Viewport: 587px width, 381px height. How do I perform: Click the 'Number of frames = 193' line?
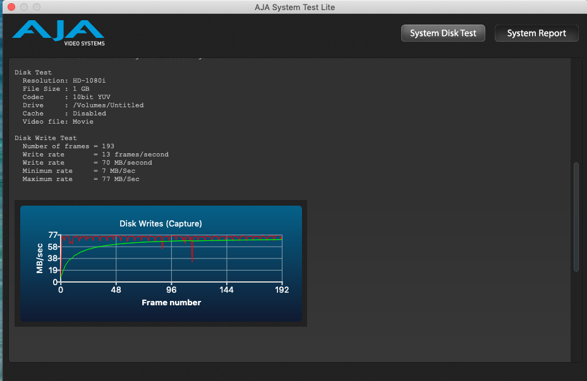point(68,146)
